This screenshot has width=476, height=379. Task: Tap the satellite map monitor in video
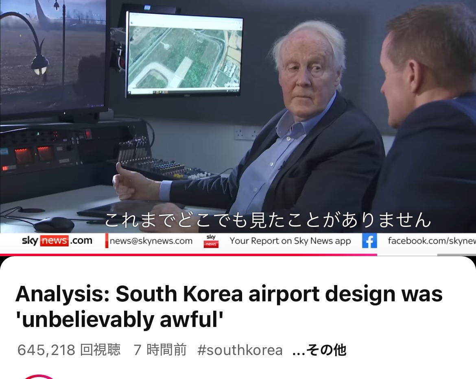point(184,55)
